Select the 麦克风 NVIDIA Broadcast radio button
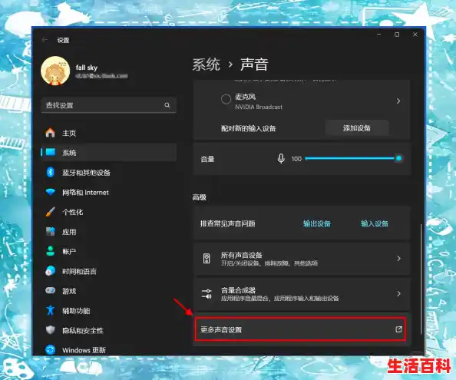The width and height of the screenshot is (456, 380). coord(226,99)
